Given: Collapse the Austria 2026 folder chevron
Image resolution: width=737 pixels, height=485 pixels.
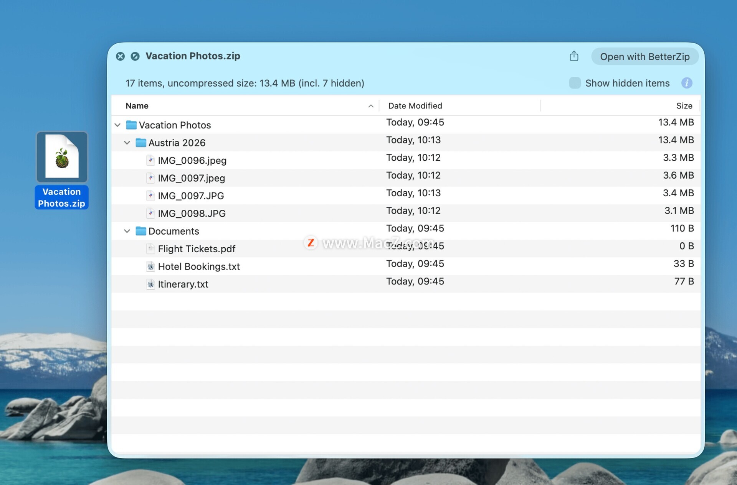Looking at the screenshot, I should click(x=127, y=143).
